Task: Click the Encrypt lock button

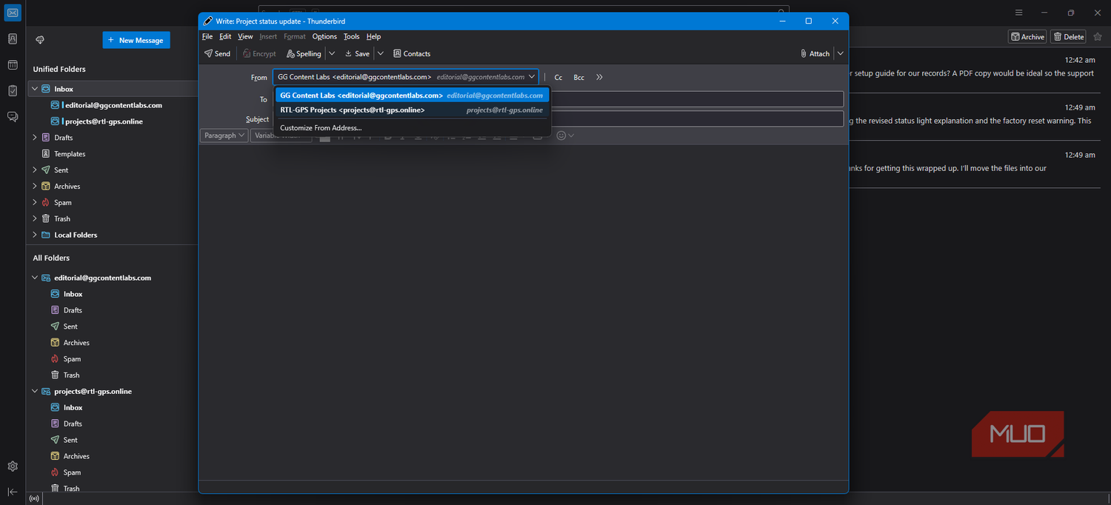Action: pyautogui.click(x=259, y=53)
